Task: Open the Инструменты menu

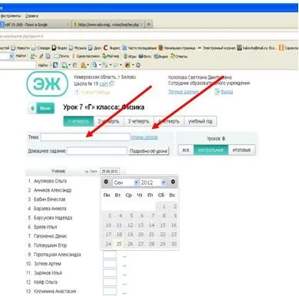Action: click(11, 16)
